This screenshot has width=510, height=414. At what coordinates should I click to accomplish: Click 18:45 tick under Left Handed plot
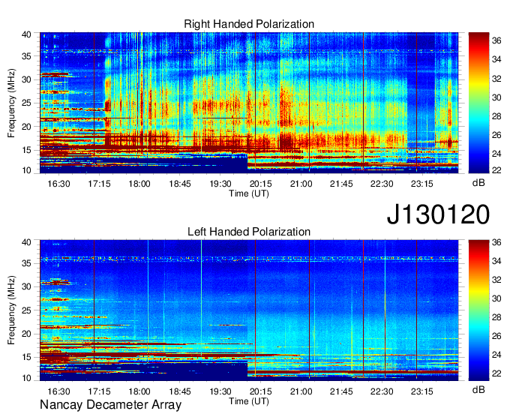coord(180,391)
